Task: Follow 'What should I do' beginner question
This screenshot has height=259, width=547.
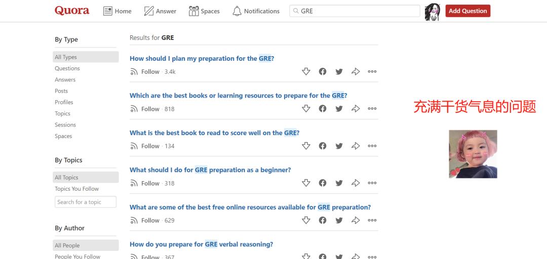Action: coord(145,183)
